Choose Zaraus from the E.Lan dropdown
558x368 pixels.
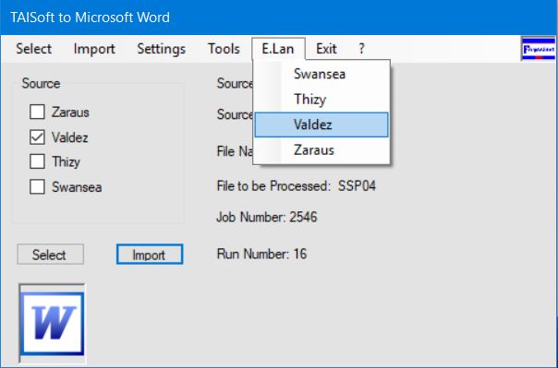[x=321, y=150]
